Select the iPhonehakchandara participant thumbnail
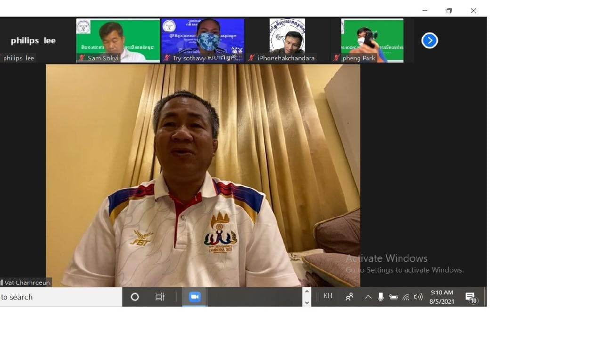603x338 pixels. [x=287, y=40]
